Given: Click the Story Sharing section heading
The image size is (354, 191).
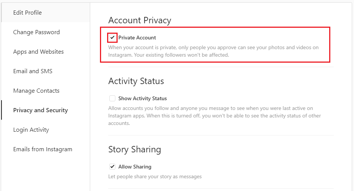Looking at the screenshot, I should tap(135, 149).
